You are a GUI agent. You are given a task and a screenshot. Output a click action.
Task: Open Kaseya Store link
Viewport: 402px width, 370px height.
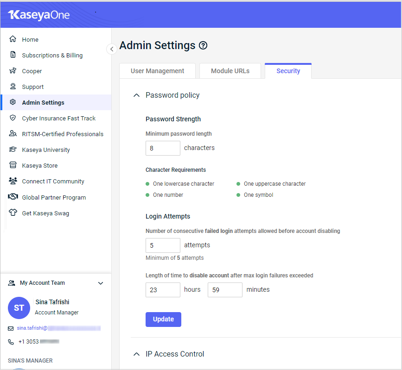tap(40, 166)
